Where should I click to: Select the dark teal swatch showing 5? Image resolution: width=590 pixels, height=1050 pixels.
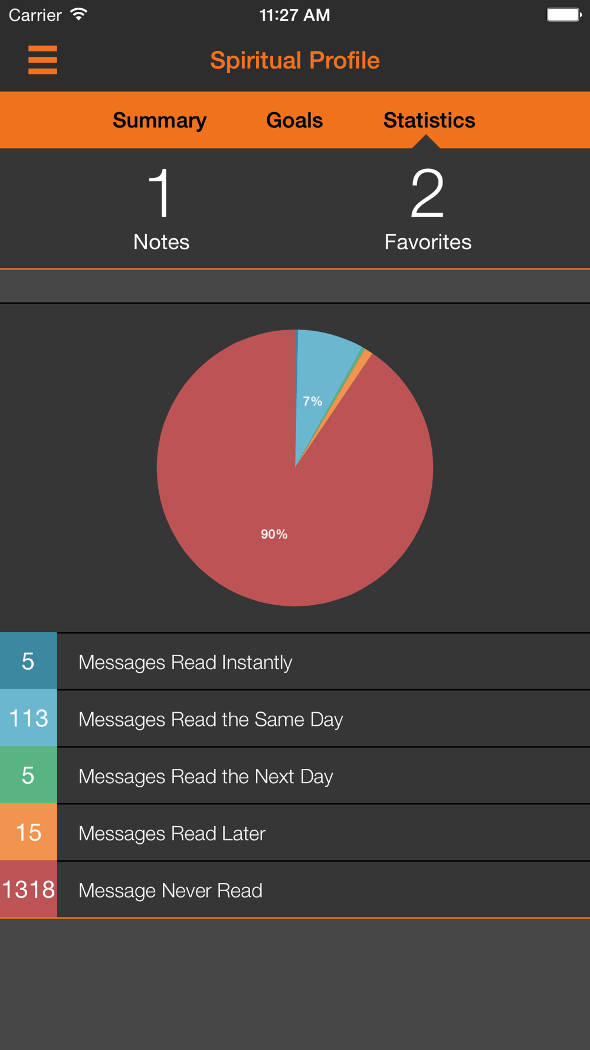click(28, 661)
